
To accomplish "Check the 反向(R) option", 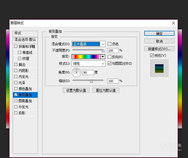I will [x=109, y=57].
